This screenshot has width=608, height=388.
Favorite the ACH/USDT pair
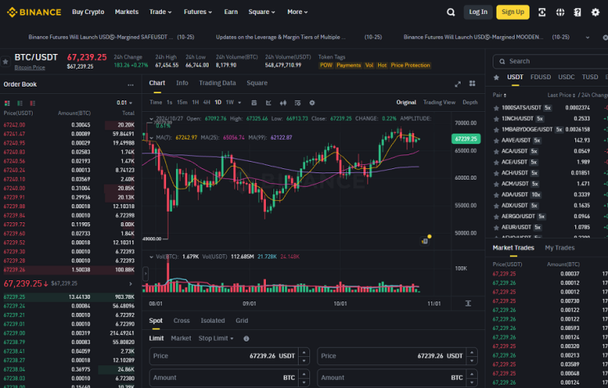(496, 173)
